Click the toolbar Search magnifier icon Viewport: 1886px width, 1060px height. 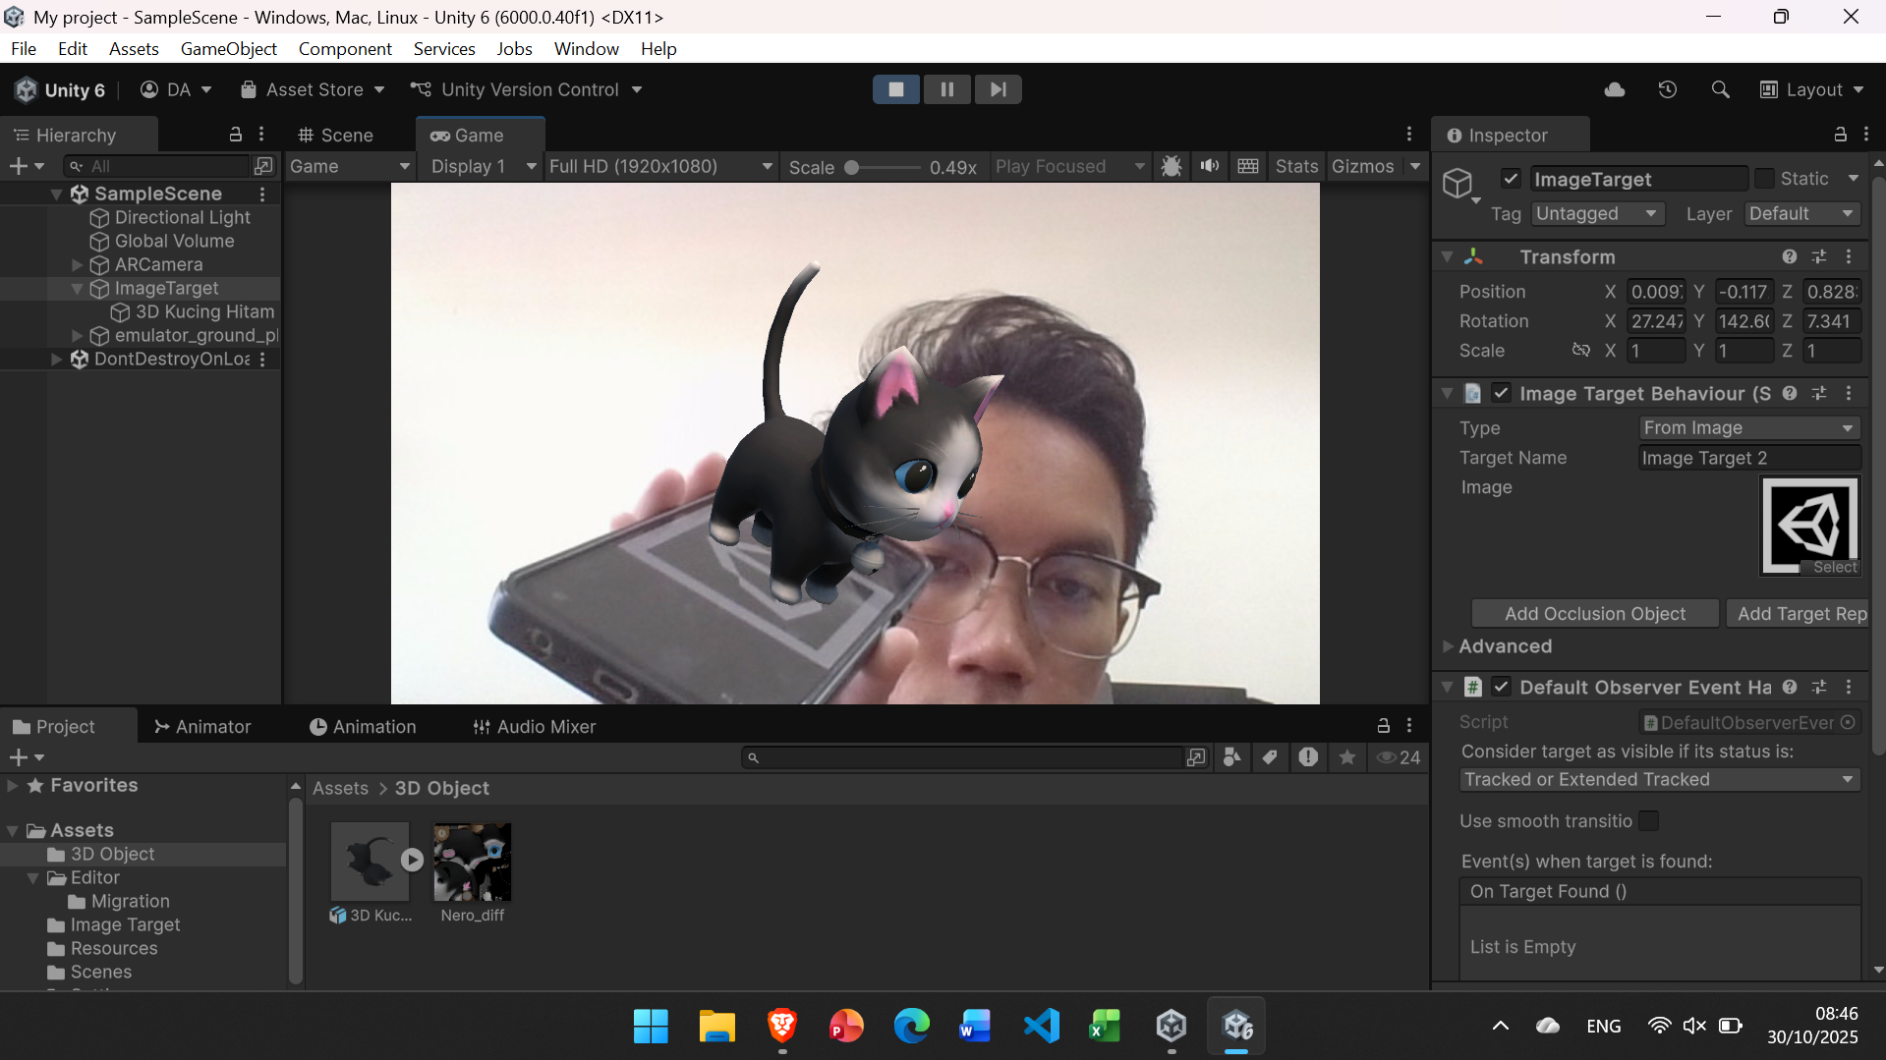click(1720, 89)
